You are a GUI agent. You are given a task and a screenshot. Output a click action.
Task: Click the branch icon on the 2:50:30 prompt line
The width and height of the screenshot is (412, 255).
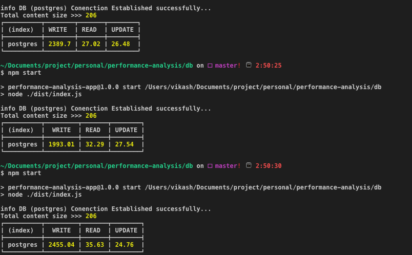210,166
